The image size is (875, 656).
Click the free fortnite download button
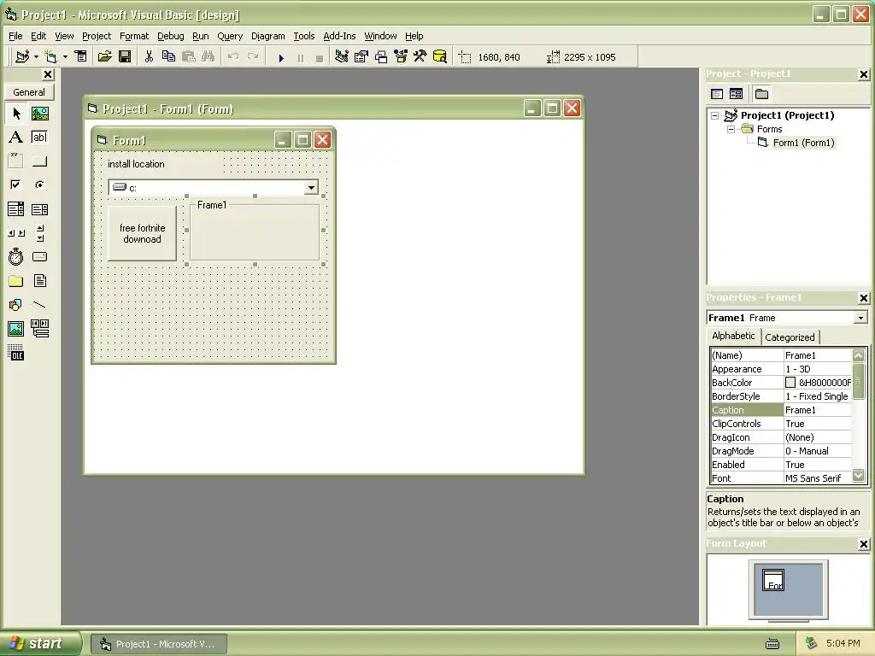coord(143,233)
